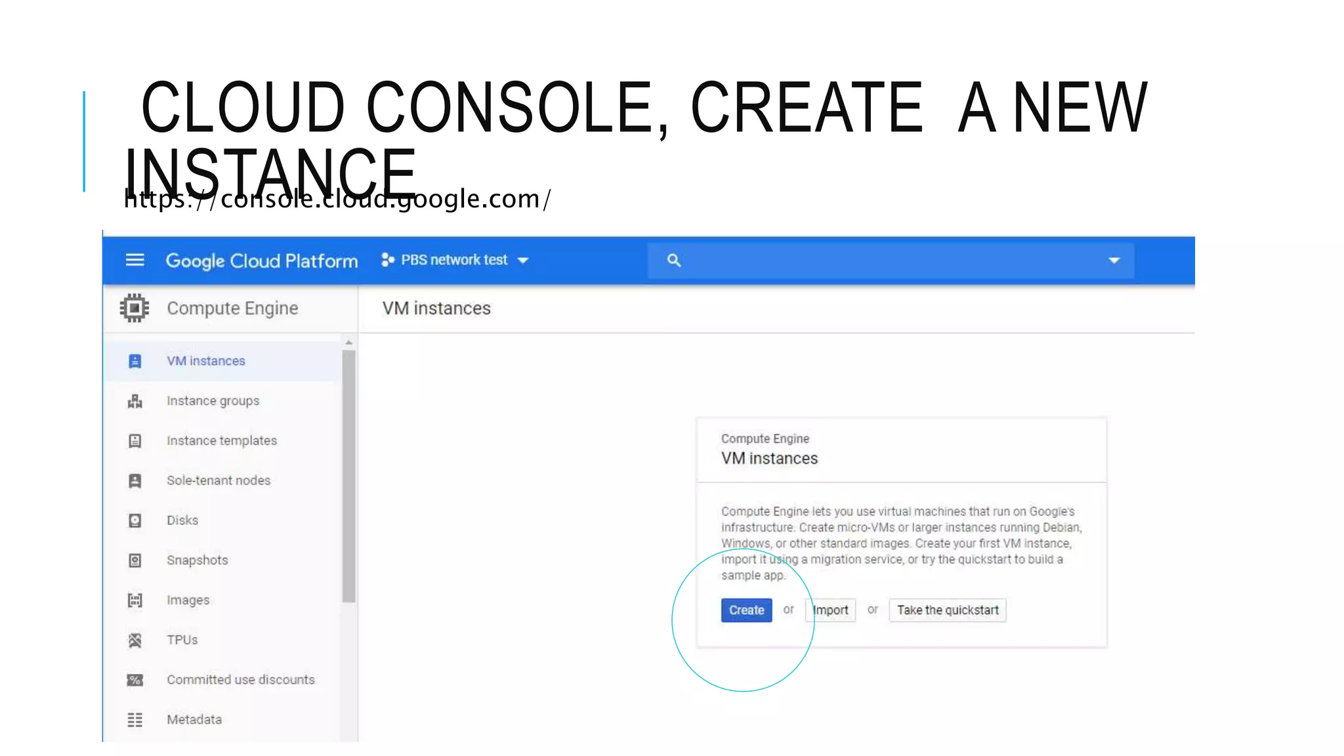The image size is (1344, 756).
Task: Click the Compute Engine heading
Action: 232,308
